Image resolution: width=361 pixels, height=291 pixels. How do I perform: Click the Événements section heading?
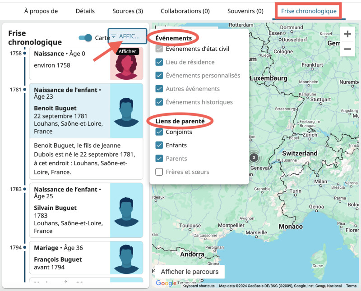[174, 38]
